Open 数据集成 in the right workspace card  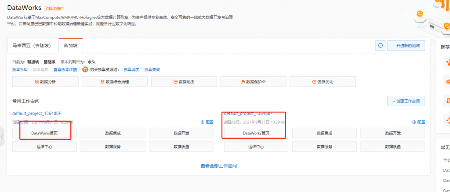click(x=324, y=133)
